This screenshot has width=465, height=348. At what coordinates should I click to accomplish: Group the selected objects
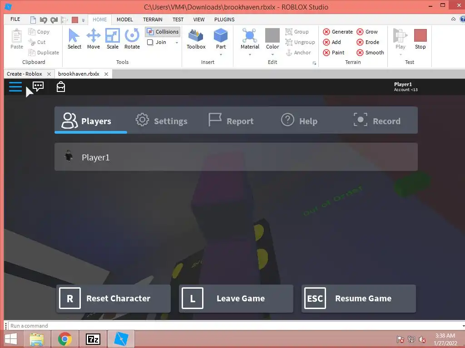297,32
